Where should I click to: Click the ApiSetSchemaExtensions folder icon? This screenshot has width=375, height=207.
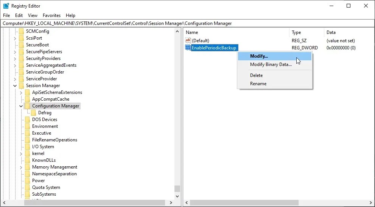point(28,92)
